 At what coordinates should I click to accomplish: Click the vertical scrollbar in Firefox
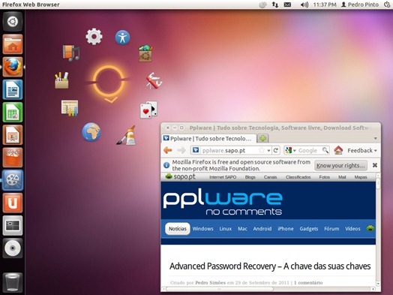(x=378, y=182)
